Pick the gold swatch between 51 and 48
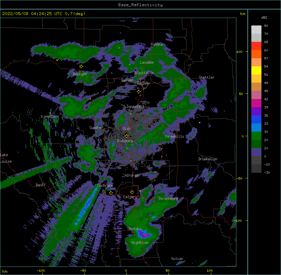Screen dimensions: 281x275 (x=256, y=79)
